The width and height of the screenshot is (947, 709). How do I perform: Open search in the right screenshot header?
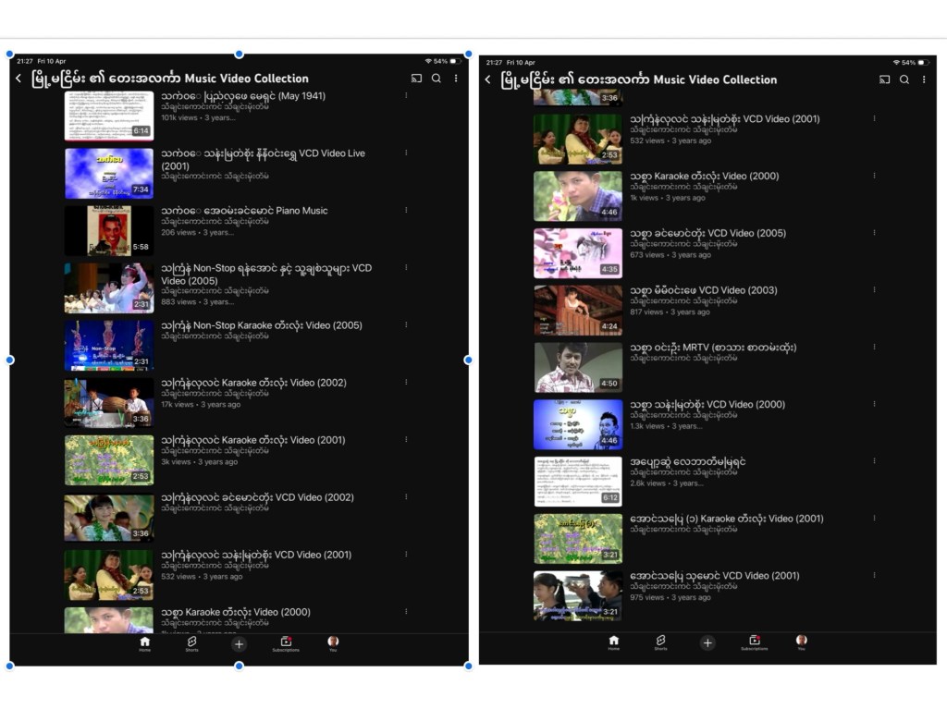904,79
